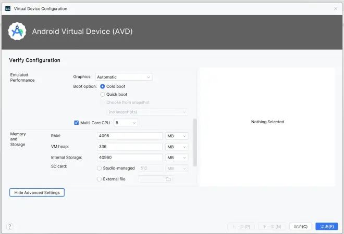Click the Studio-managed size field showing 512
This screenshot has width=344, height=234.
151,168
